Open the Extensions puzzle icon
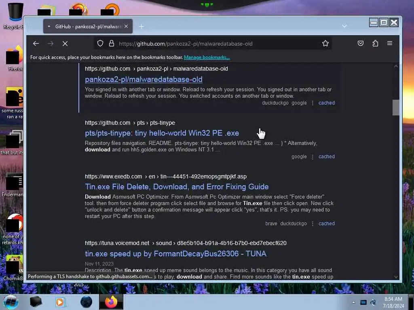 [375, 44]
